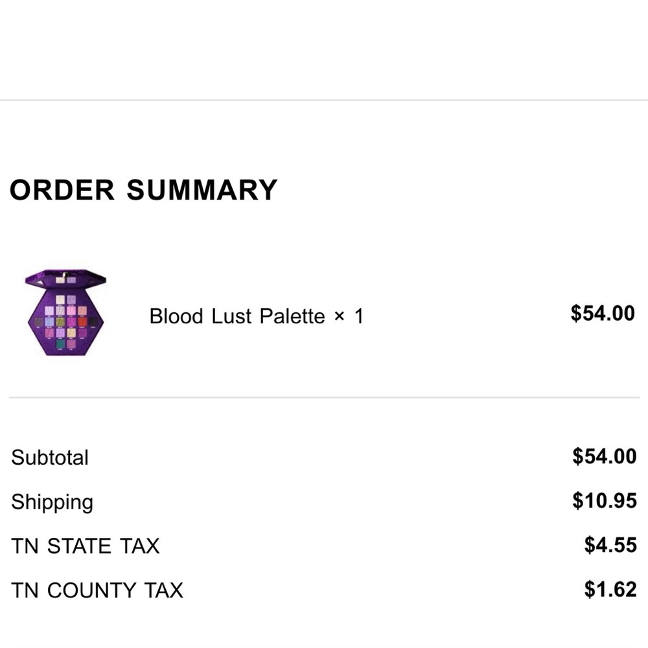Click the divider line above ORDER SUMMARY
This screenshot has height=648, width=648.
[x=324, y=100]
